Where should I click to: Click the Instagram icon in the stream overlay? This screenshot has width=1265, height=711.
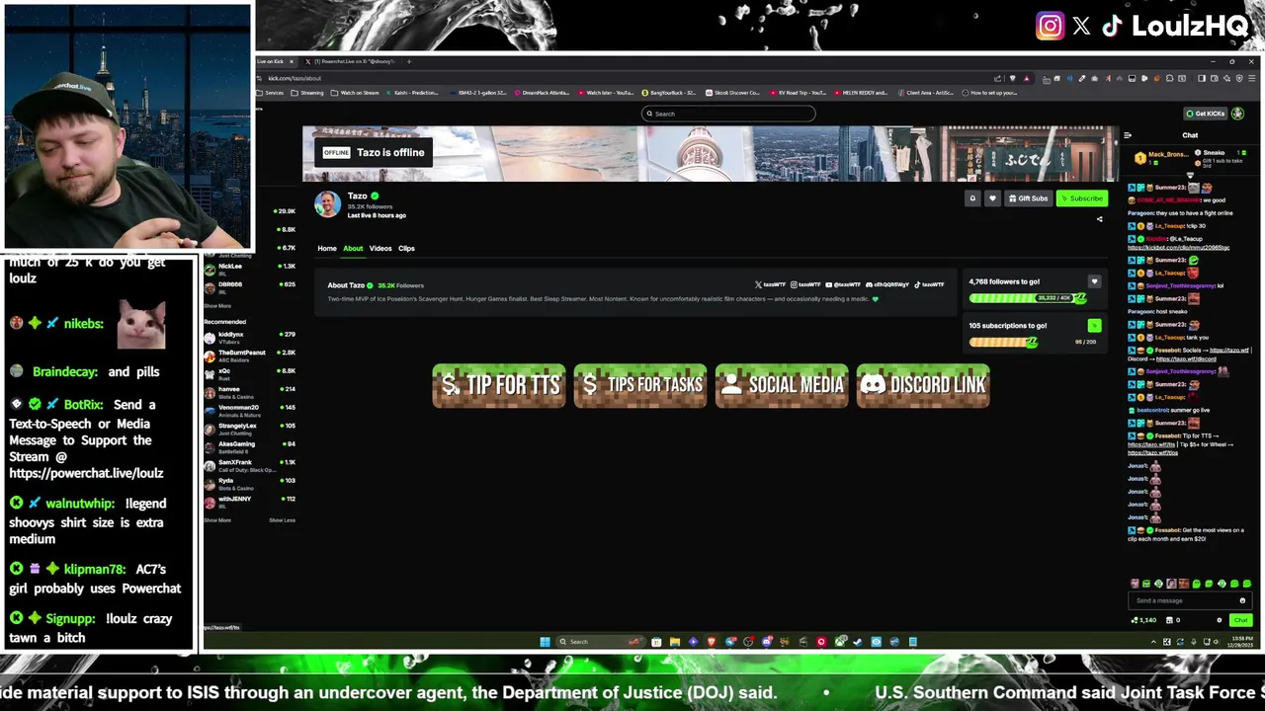click(x=1050, y=26)
